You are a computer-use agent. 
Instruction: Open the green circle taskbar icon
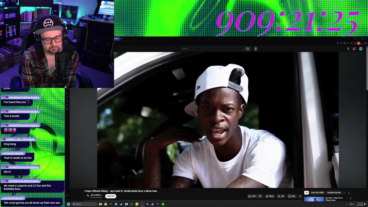pyautogui.click(x=163, y=204)
